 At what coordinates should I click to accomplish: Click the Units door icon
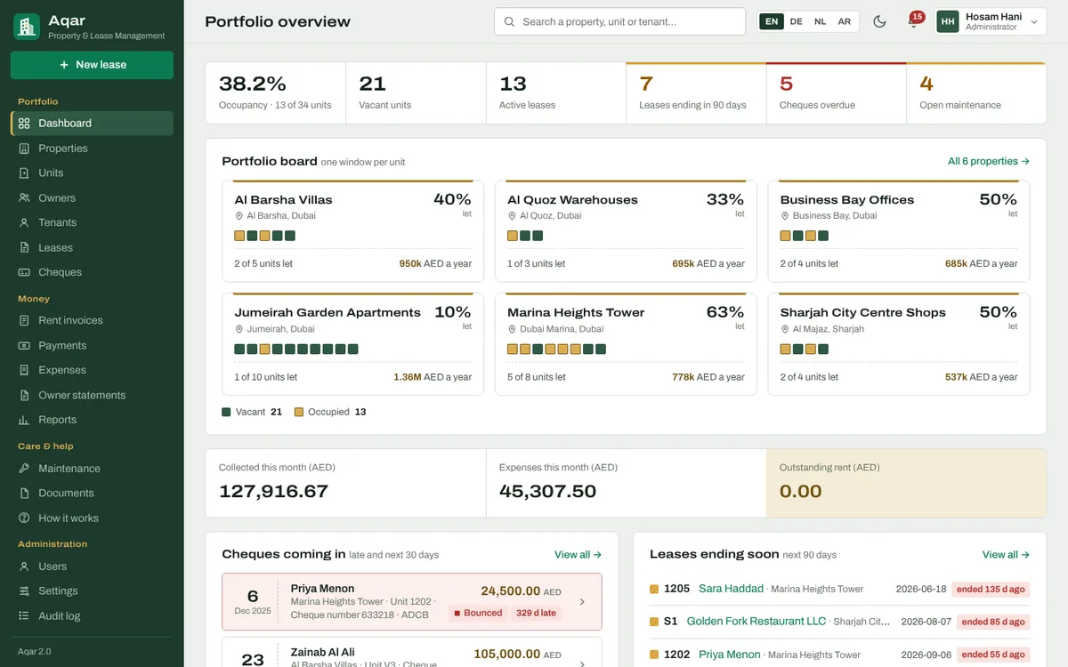(x=24, y=173)
